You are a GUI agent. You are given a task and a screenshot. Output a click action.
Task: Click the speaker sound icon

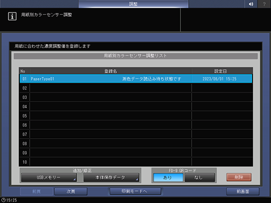point(251,4)
